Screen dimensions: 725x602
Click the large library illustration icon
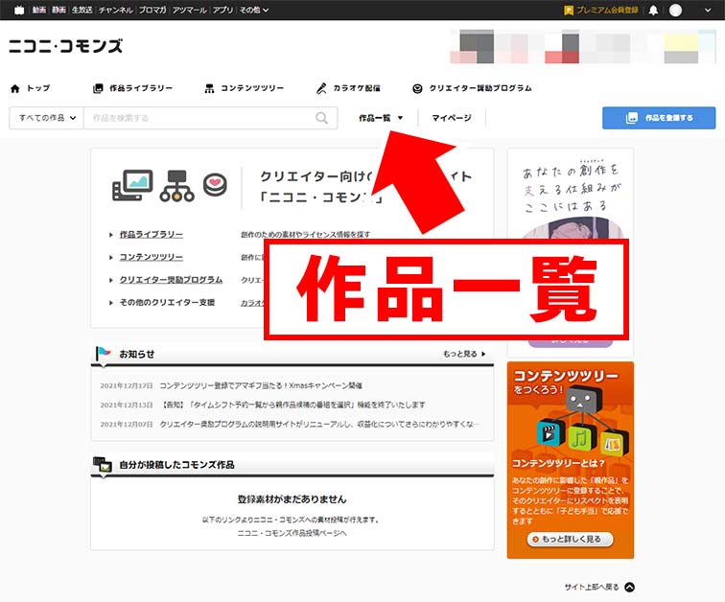click(x=132, y=185)
